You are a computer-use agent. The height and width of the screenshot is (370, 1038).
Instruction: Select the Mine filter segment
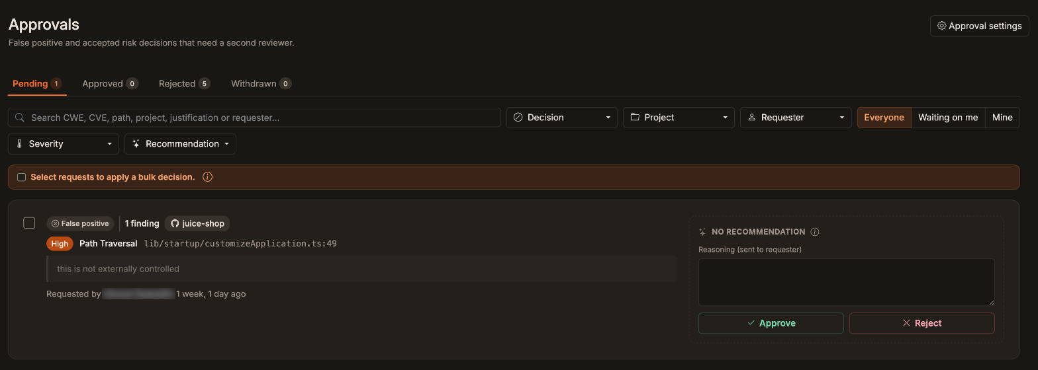(1002, 118)
